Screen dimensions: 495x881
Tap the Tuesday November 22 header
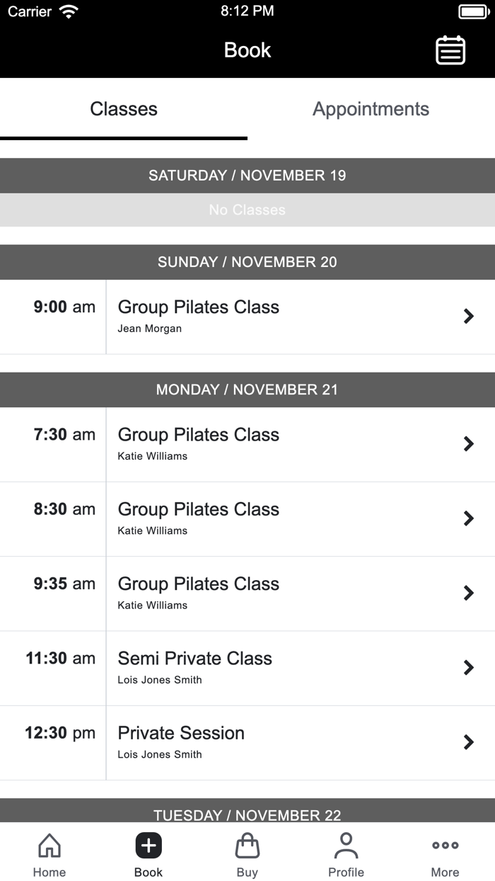[248, 814]
